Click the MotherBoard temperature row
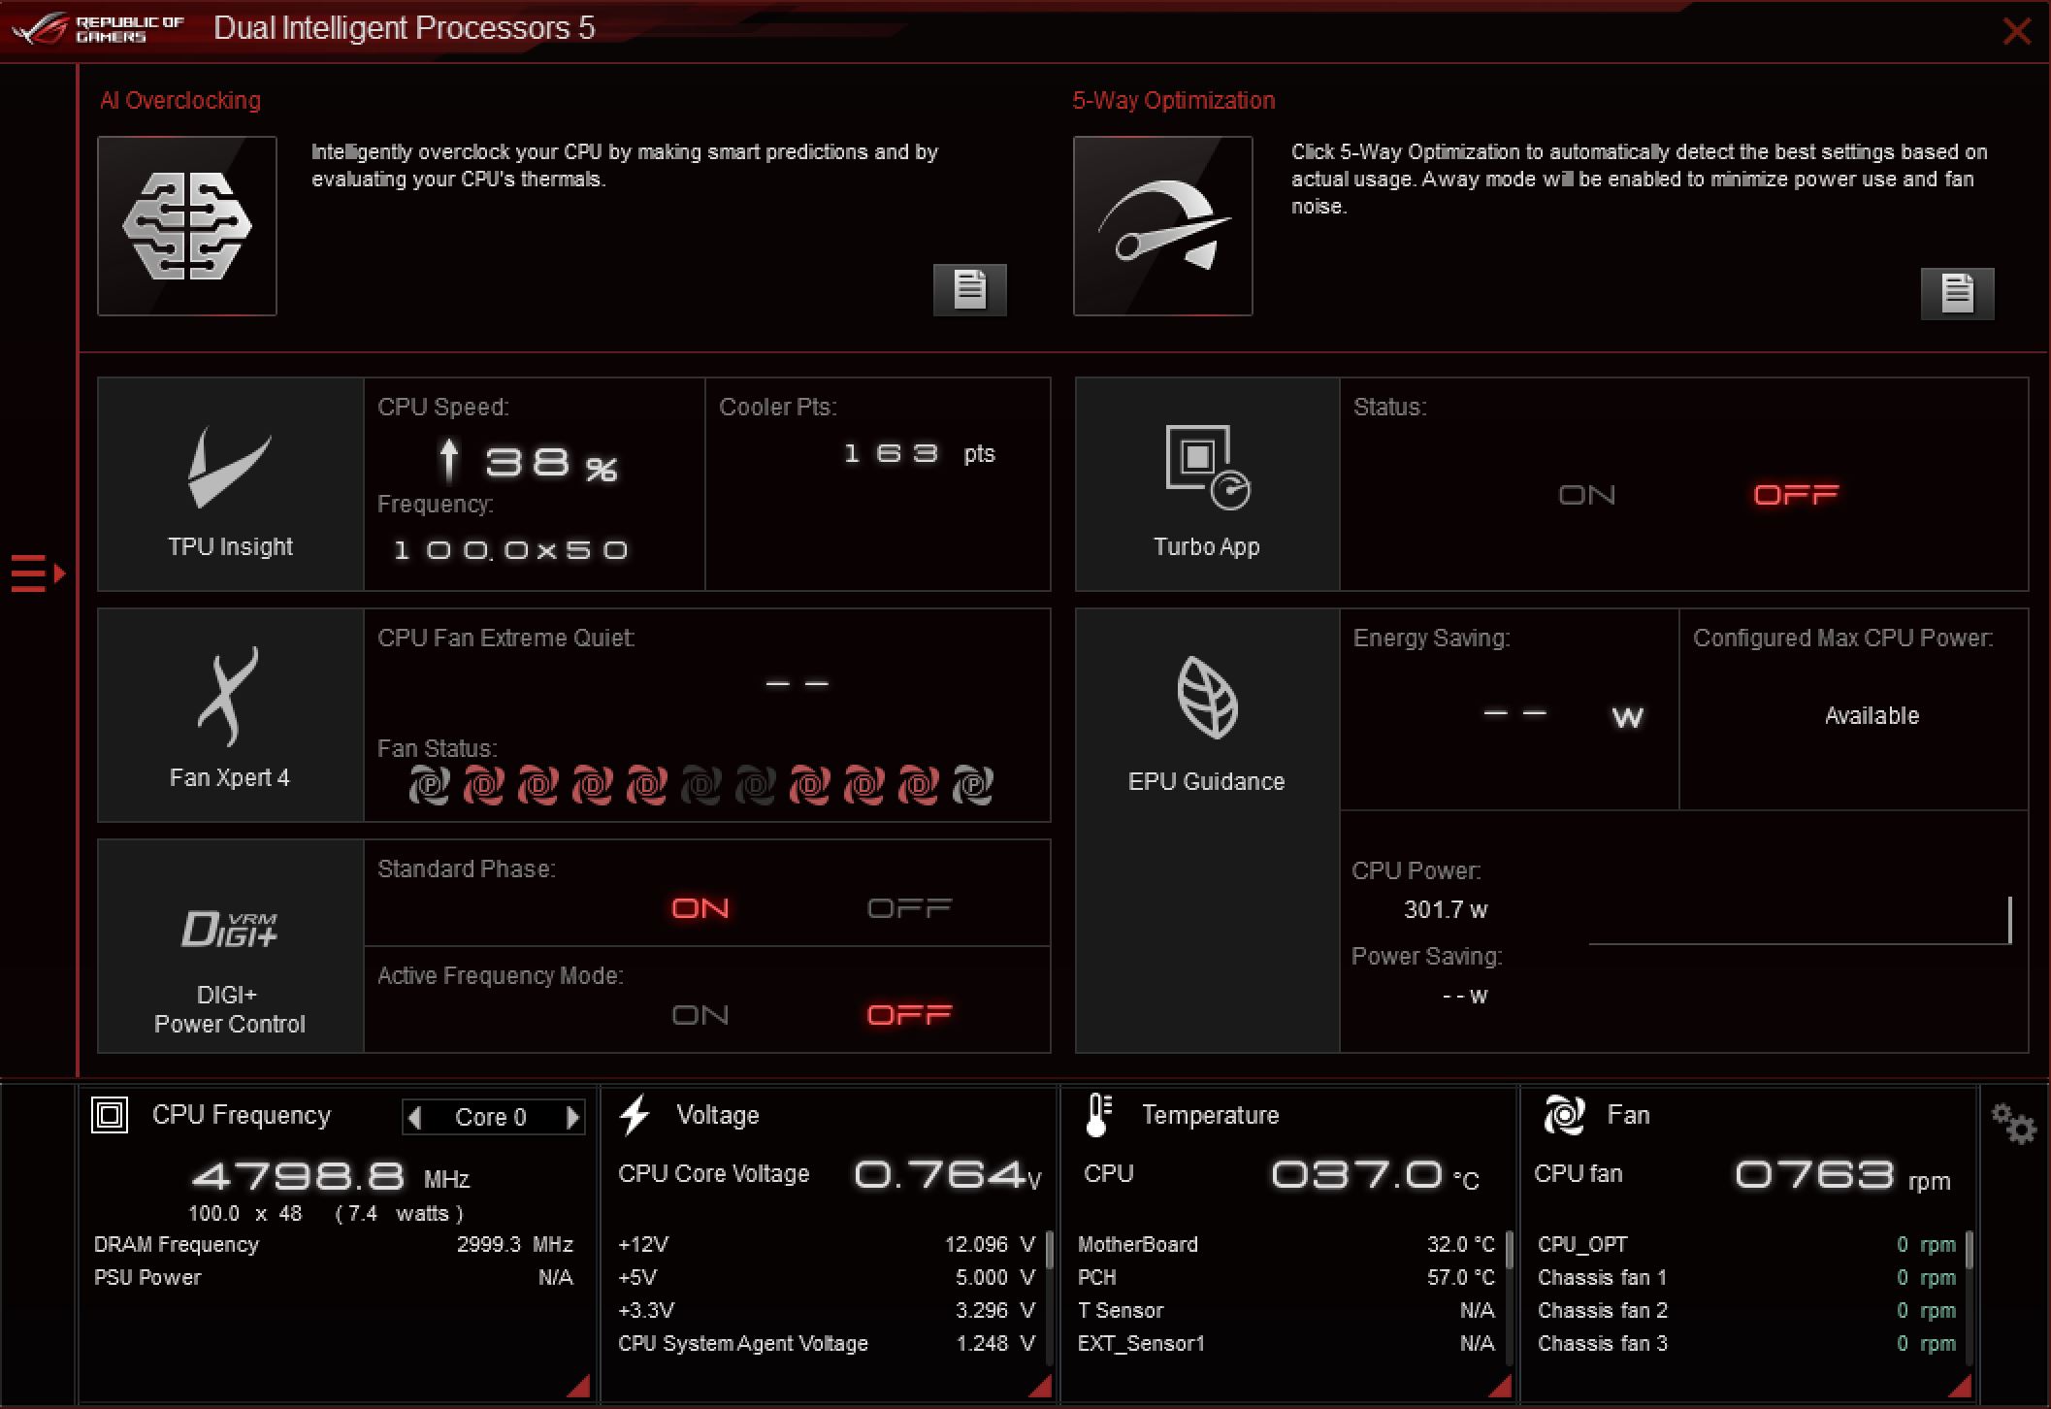Image resolution: width=2051 pixels, height=1409 pixels. tap(1286, 1245)
